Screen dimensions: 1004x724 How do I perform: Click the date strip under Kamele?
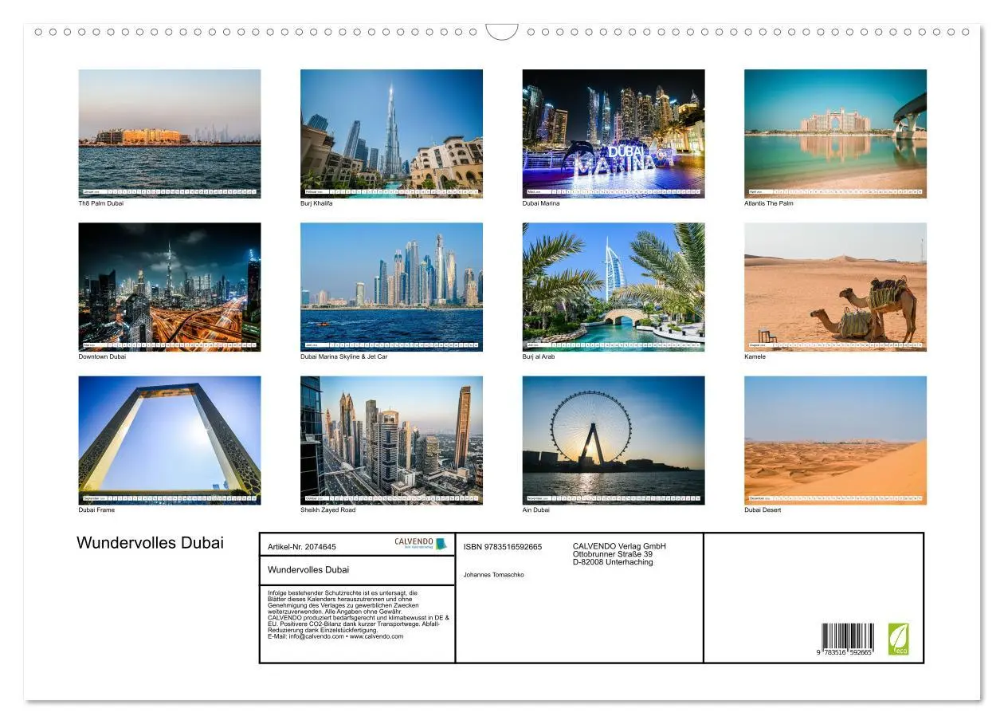[x=836, y=345]
